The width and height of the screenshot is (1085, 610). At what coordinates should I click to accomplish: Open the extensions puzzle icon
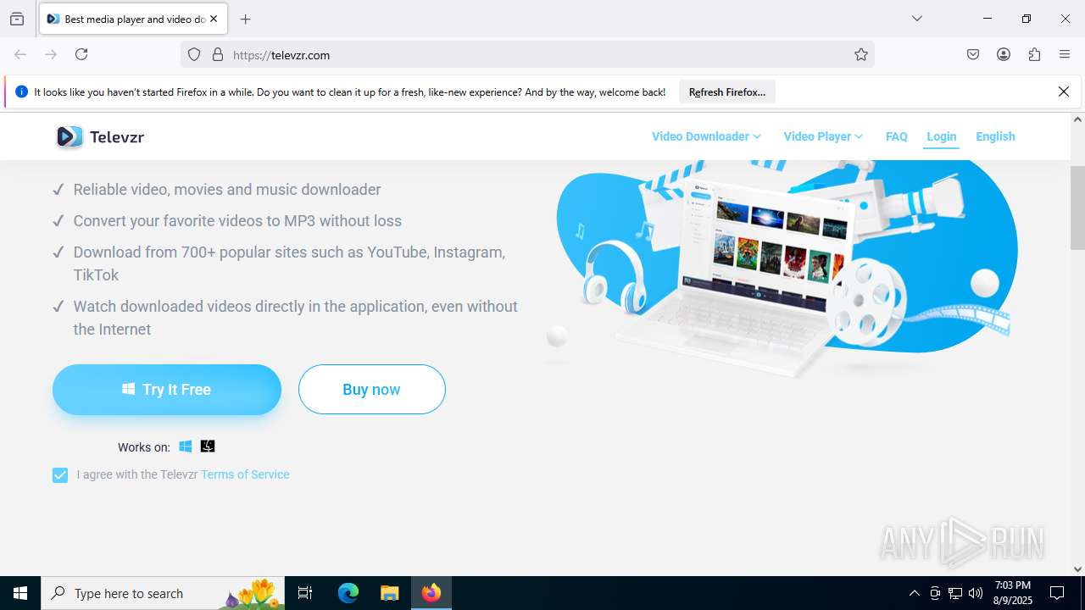click(1034, 54)
